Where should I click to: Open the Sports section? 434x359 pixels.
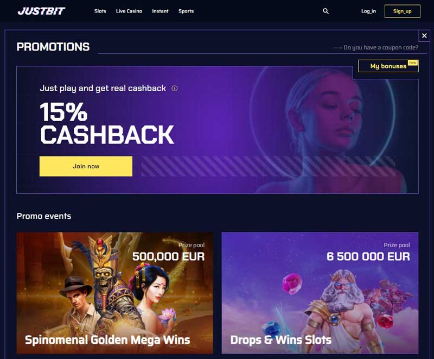186,11
